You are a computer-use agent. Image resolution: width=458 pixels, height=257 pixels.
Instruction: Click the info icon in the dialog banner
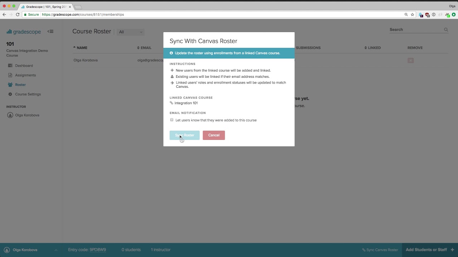coord(171,53)
